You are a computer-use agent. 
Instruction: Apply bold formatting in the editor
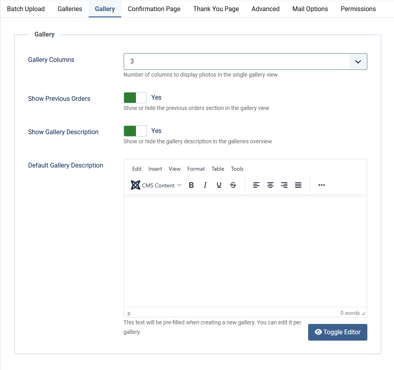tap(191, 185)
